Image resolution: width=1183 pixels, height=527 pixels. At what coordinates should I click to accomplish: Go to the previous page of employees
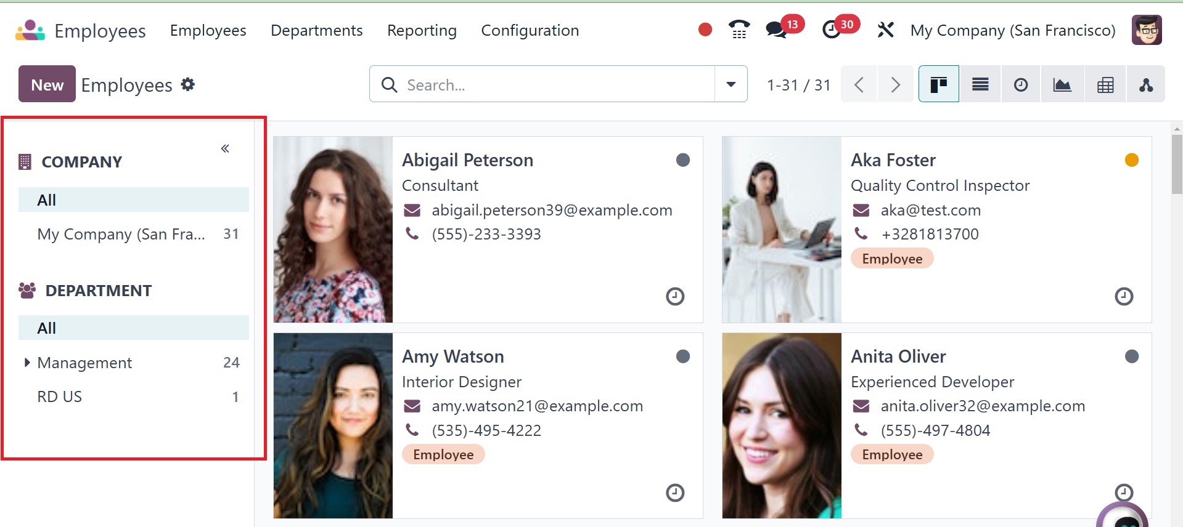(x=859, y=84)
